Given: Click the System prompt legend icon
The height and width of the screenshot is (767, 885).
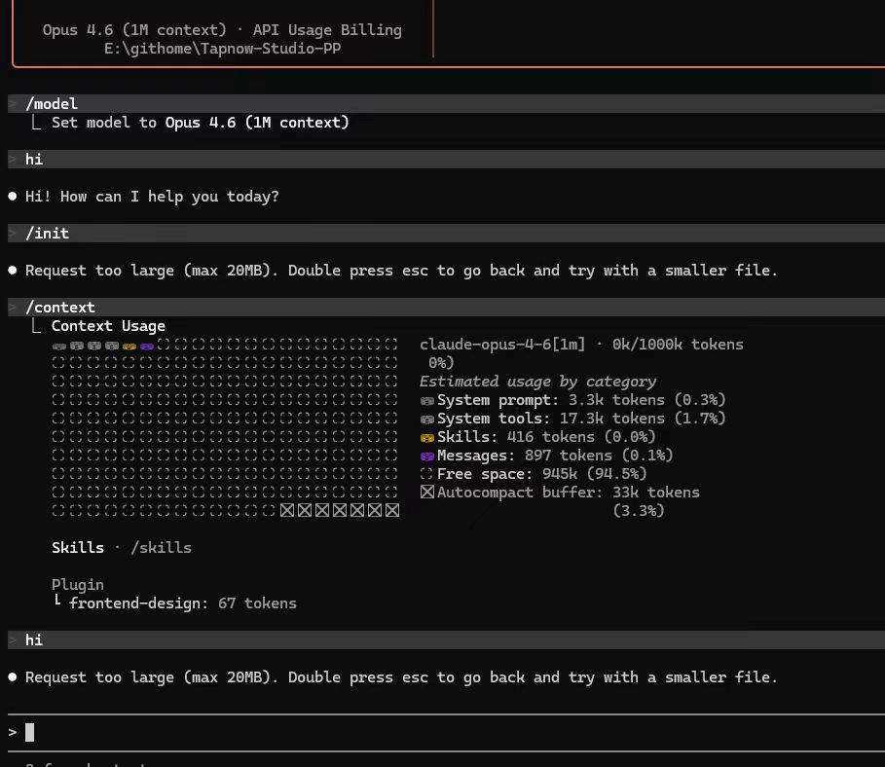Looking at the screenshot, I should click(427, 401).
